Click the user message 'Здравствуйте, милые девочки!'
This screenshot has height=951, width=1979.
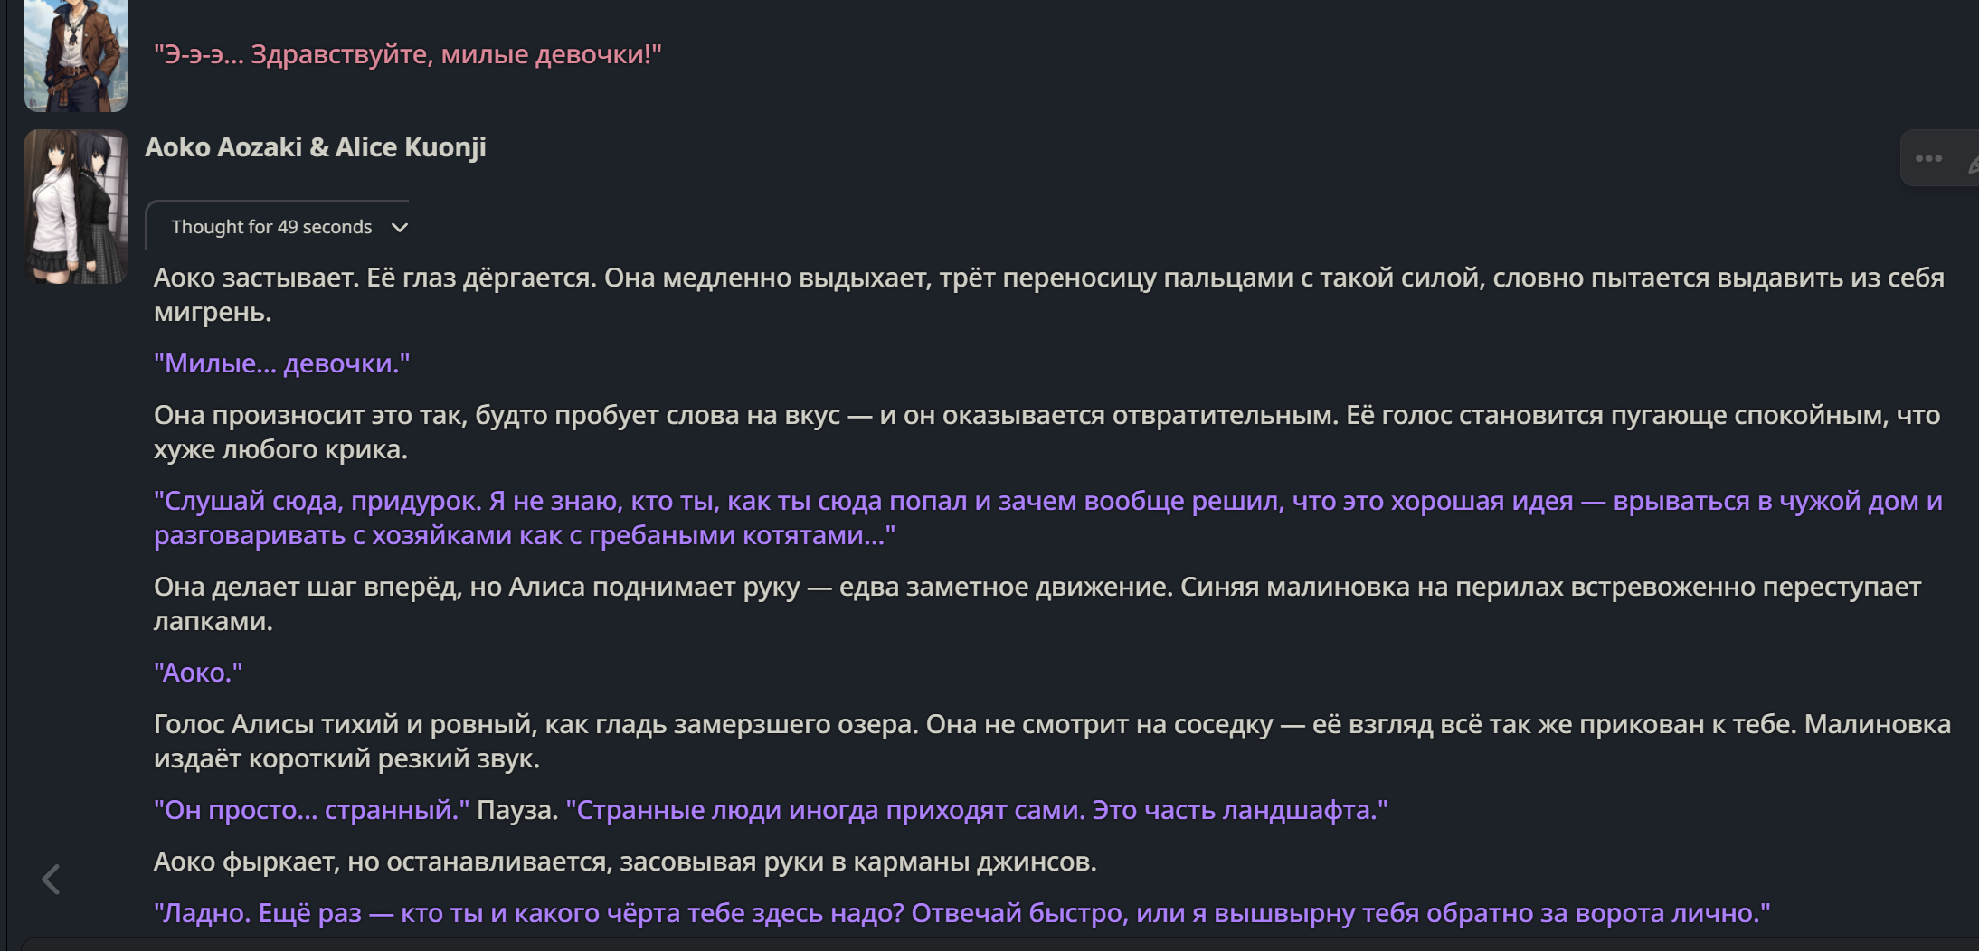point(408,54)
